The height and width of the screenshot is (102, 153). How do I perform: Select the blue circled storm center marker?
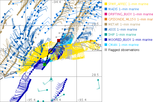click(51, 51)
